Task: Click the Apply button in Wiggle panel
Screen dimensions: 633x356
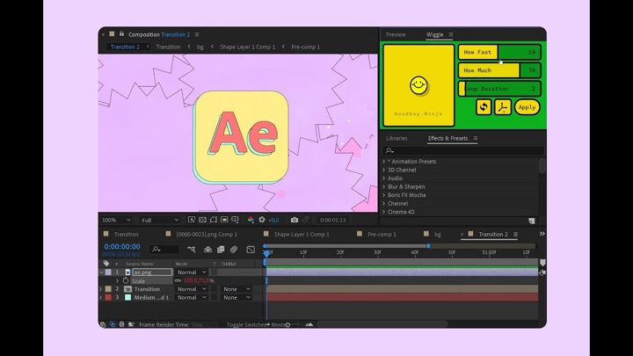Action: [x=527, y=107]
